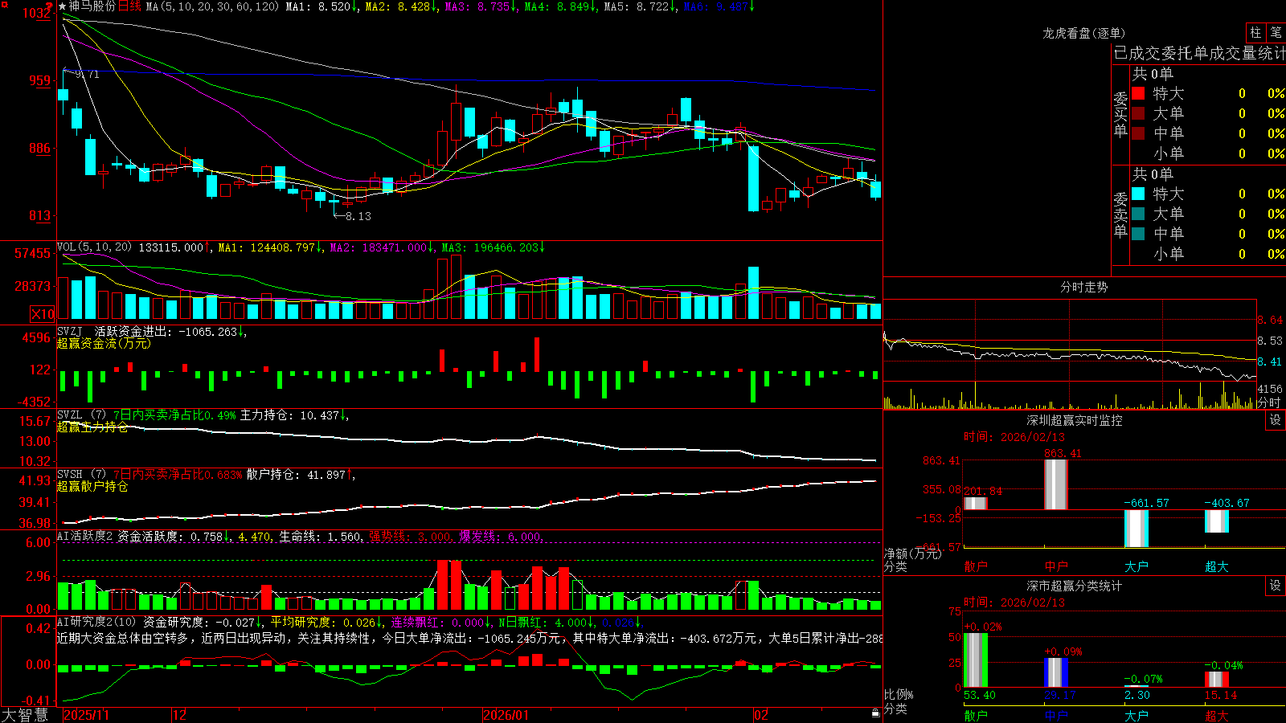Click the teal 大单 sell-order swatch
Image resolution: width=1286 pixels, height=723 pixels.
point(1138,214)
